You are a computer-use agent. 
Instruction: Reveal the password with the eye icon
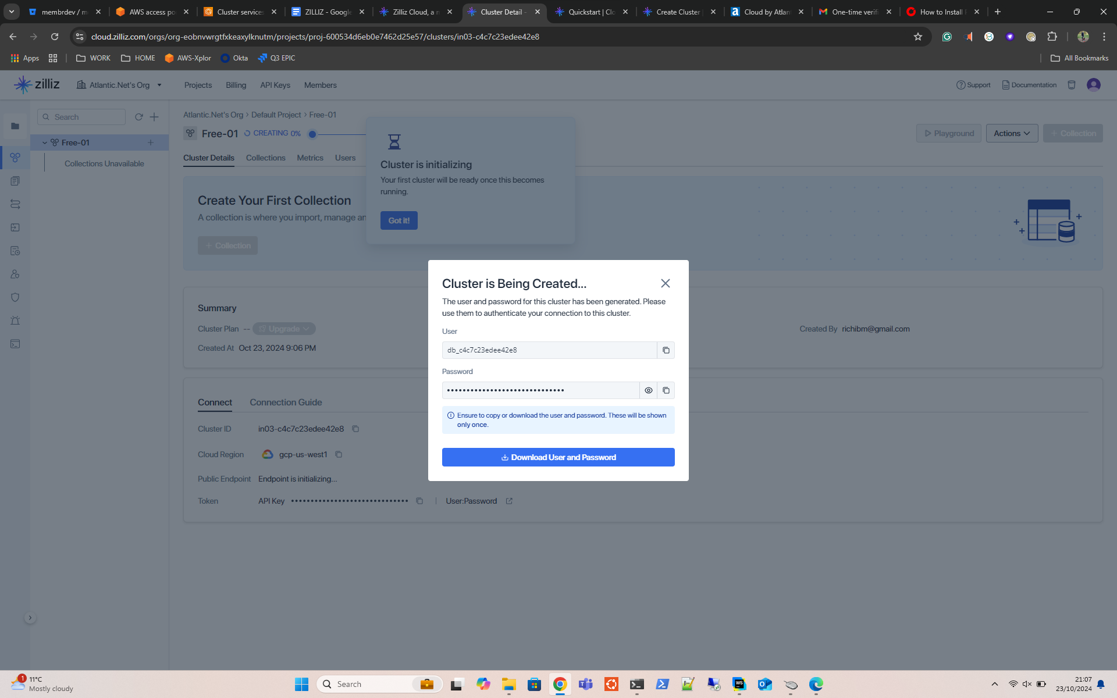[648, 390]
